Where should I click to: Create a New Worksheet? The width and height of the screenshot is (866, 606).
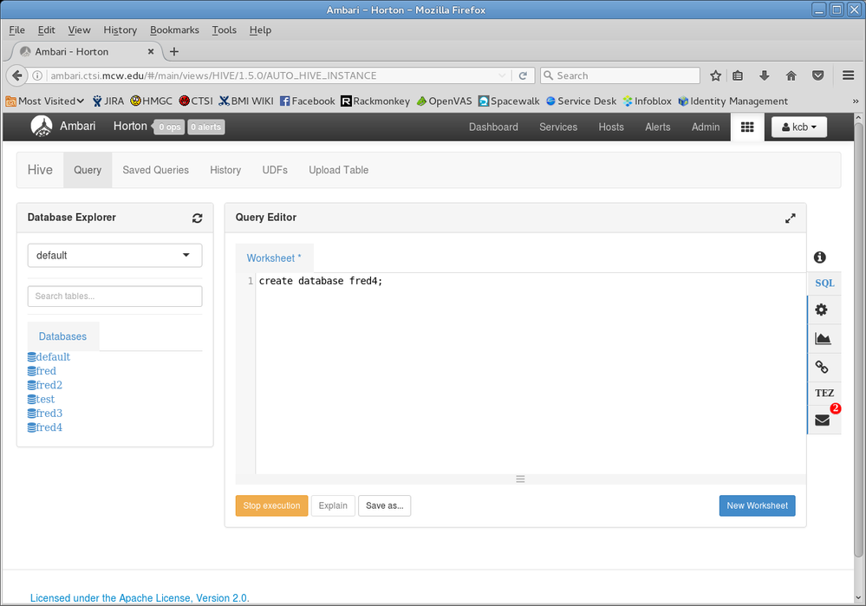pyautogui.click(x=757, y=505)
